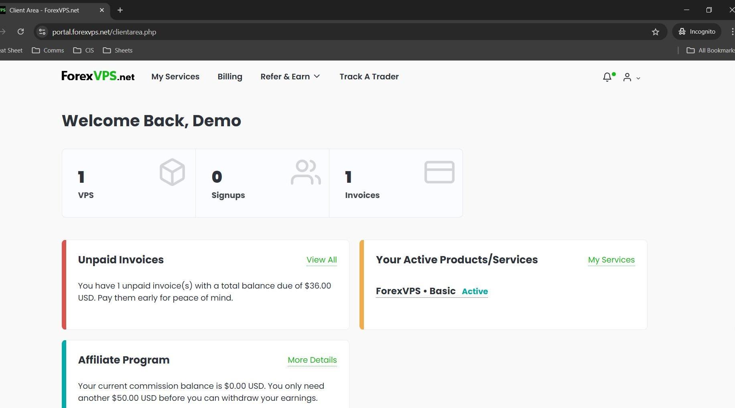Click the commission balance text
This screenshot has height=408, width=735.
point(201,392)
